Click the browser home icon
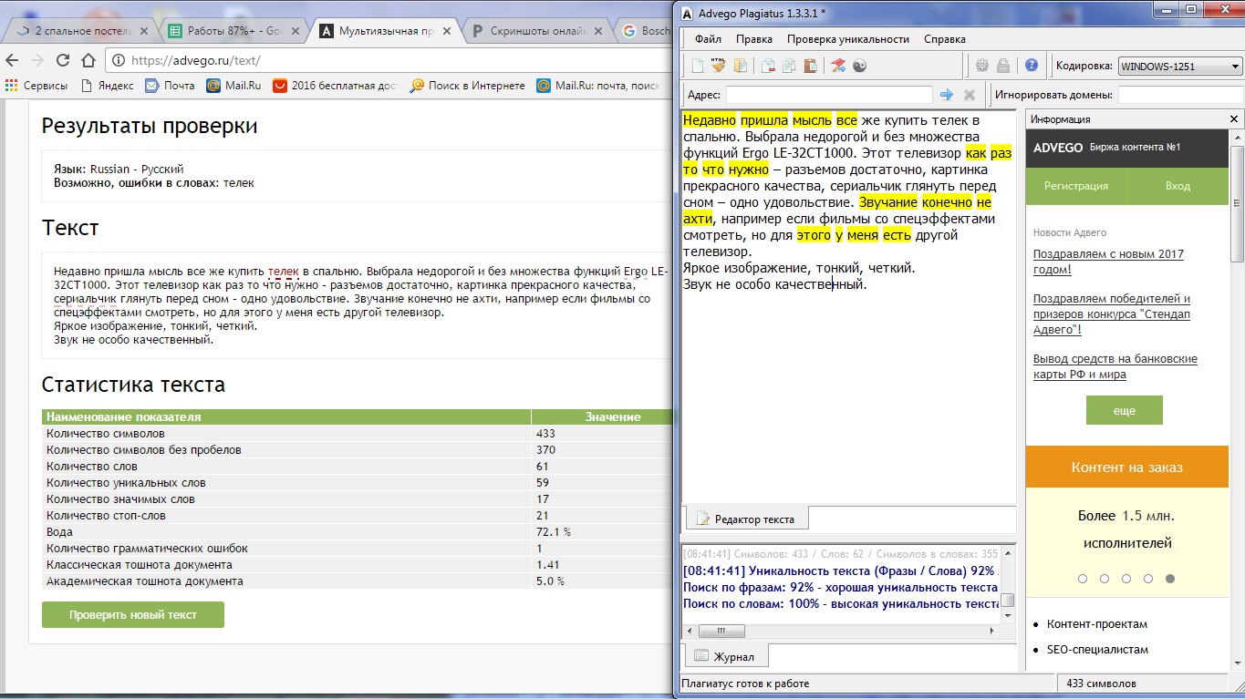1245x699 pixels. point(88,61)
